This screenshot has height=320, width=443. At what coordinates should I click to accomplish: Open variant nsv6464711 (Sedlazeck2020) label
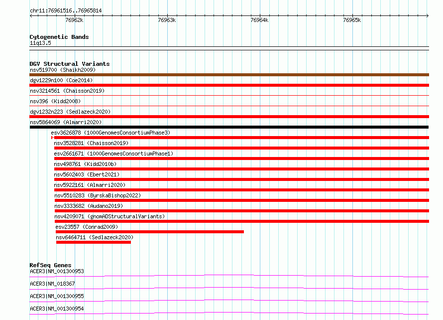click(95, 237)
